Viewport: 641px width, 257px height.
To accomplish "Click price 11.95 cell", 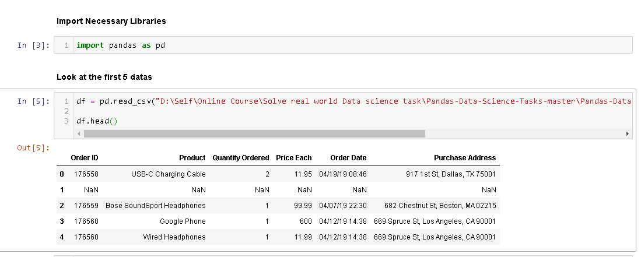I will (x=303, y=174).
